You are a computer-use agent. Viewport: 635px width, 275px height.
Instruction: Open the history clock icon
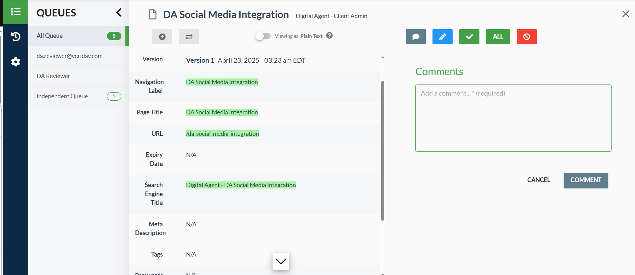click(x=15, y=37)
